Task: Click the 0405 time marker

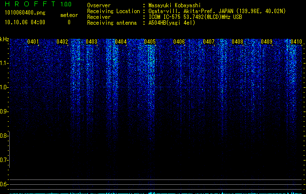Action: click(x=150, y=42)
